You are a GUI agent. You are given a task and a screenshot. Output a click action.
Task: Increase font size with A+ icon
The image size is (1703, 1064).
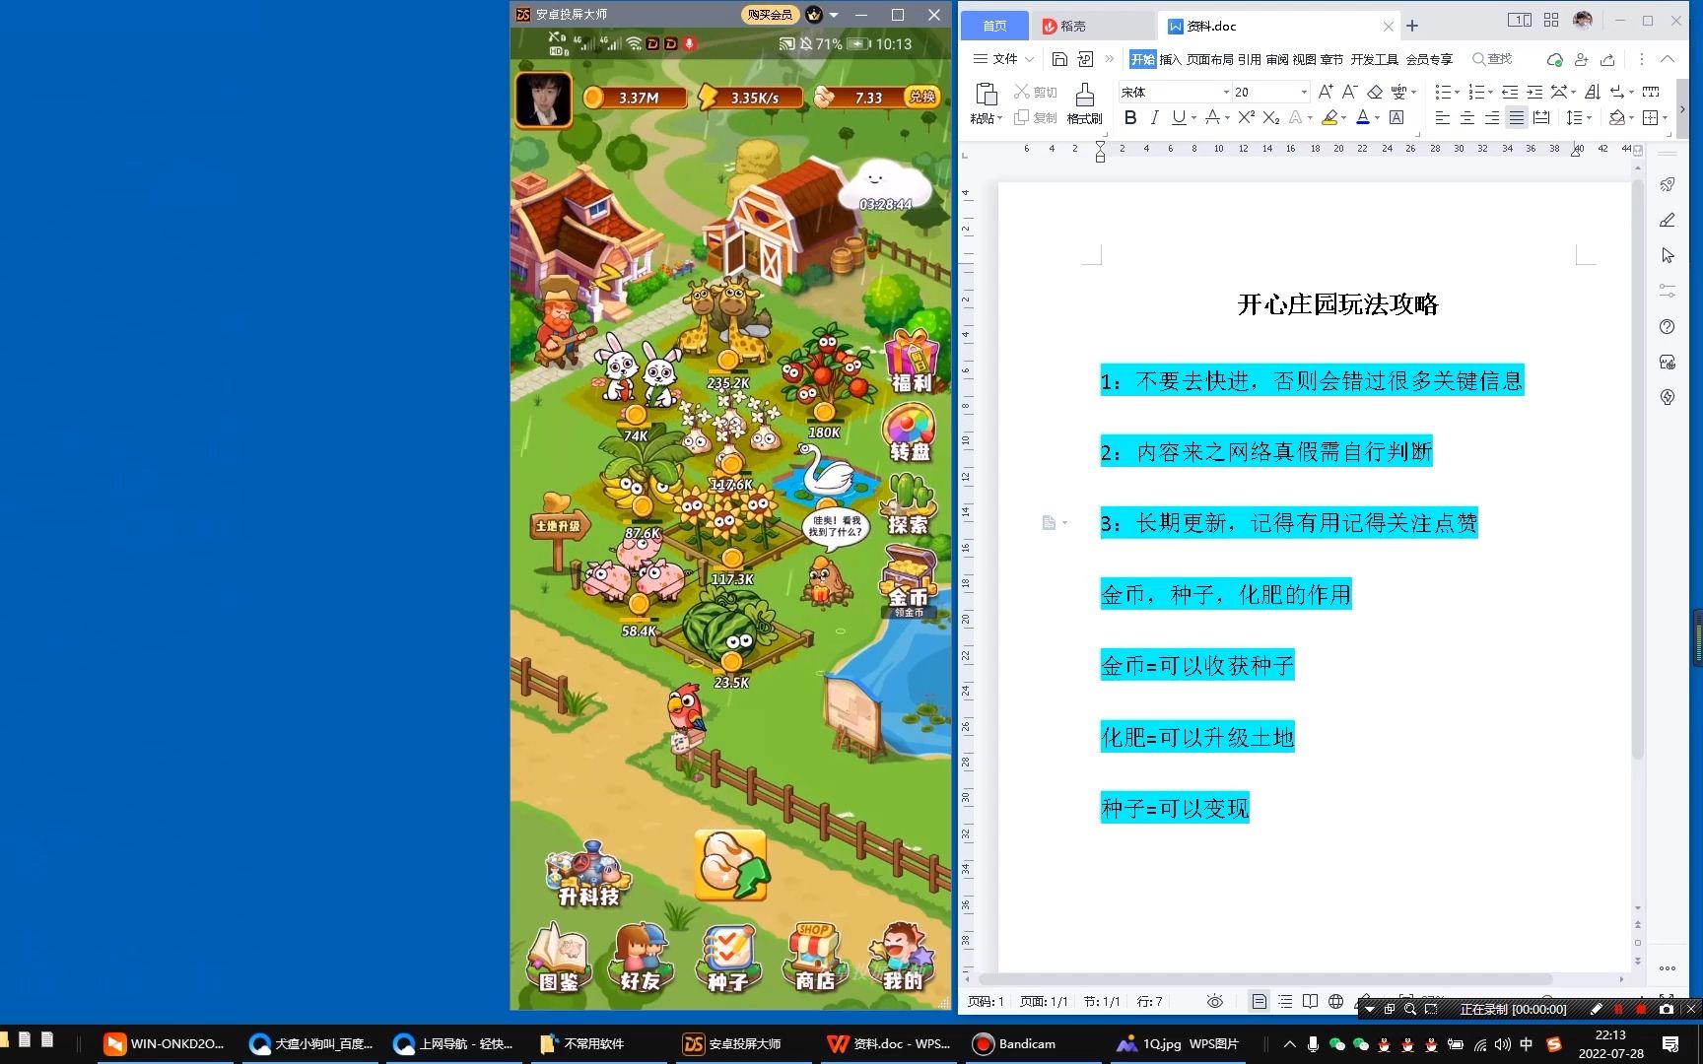tap(1326, 92)
